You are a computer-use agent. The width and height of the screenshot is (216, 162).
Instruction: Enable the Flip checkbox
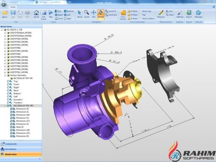pos(140,15)
